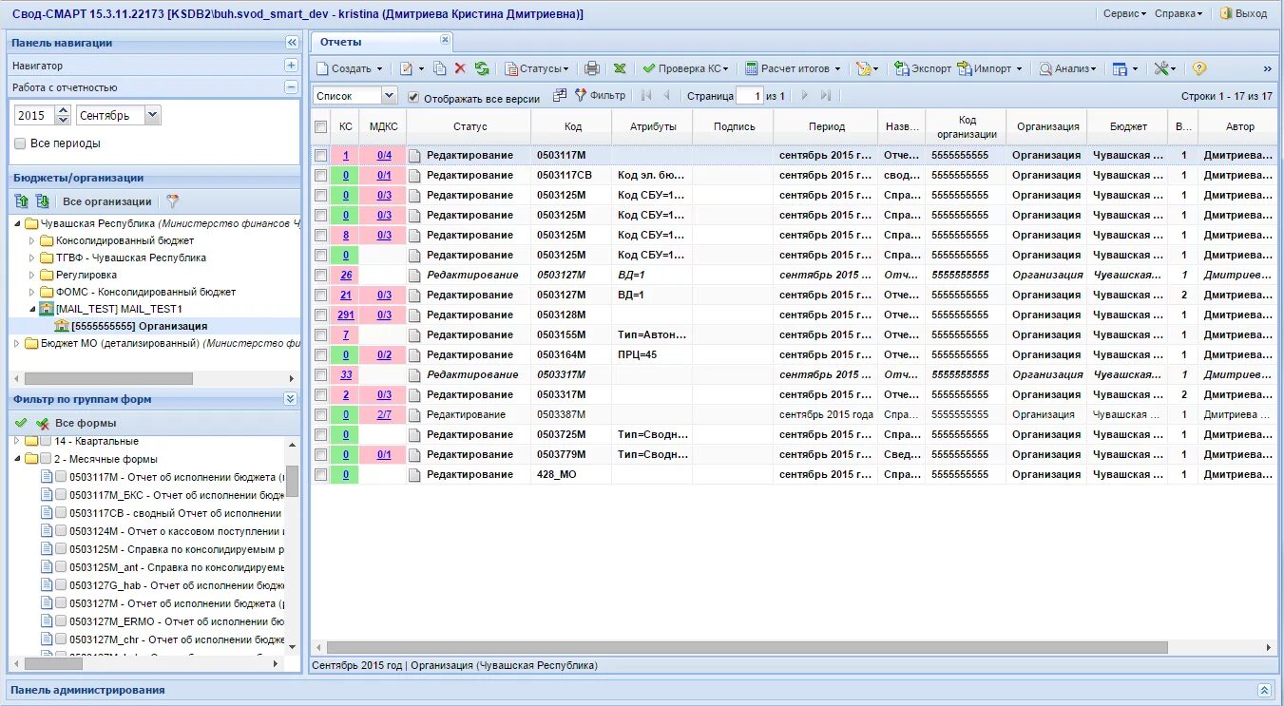
Task: Expand the 14 - Квартальные forms group
Action: (x=16, y=441)
